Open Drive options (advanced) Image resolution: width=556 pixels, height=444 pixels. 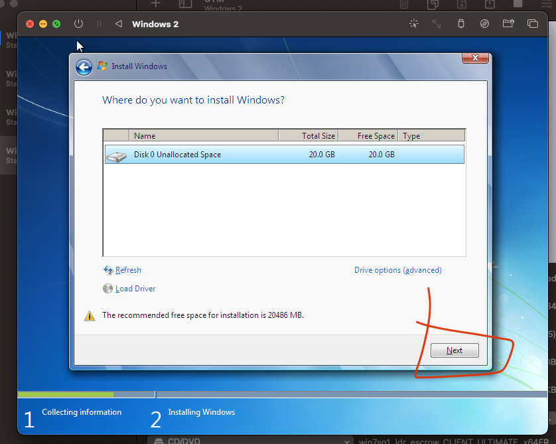point(398,270)
